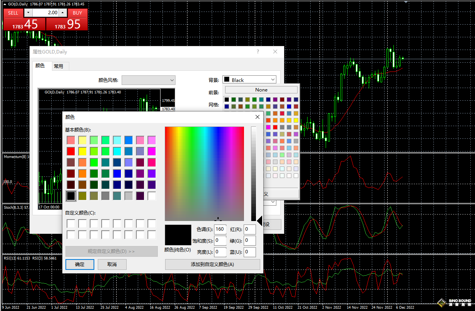This screenshot has width=475, height=311.
Task: Click the 自定义颜色(C) heading text
Action: coord(80,213)
